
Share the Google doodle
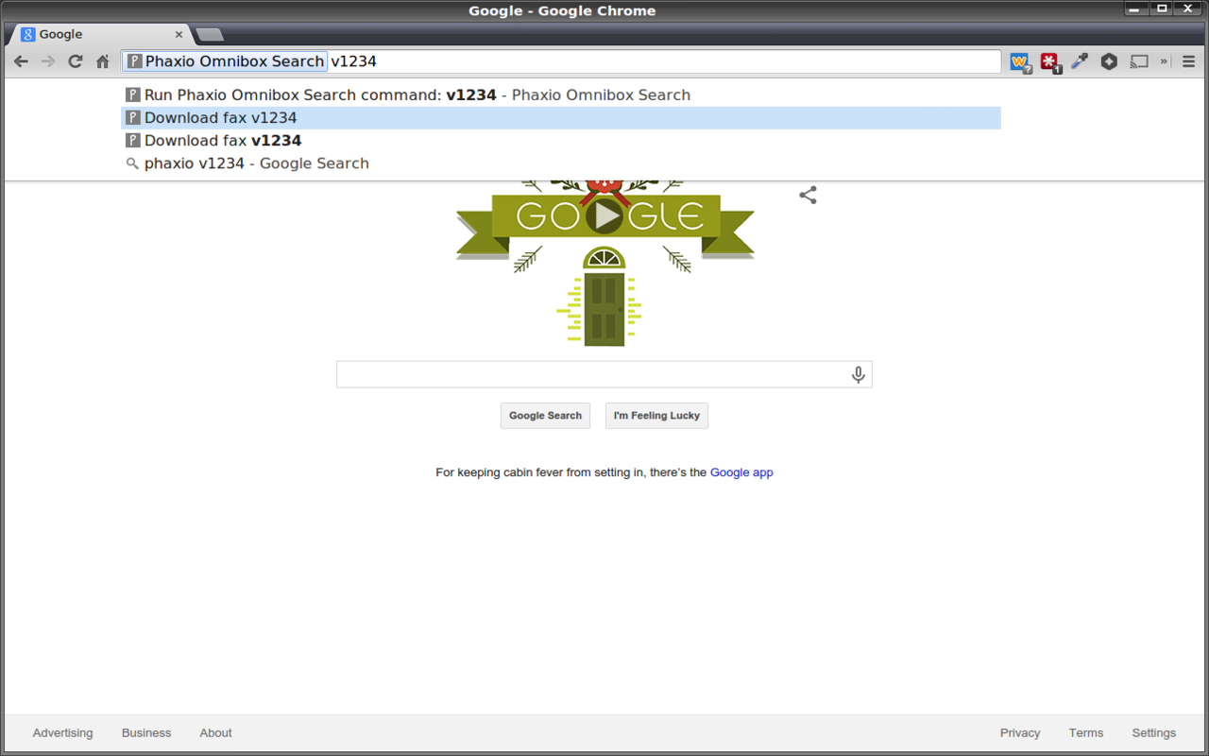click(x=808, y=196)
